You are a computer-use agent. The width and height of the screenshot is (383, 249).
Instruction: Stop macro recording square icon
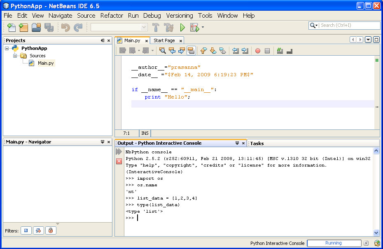(267, 51)
